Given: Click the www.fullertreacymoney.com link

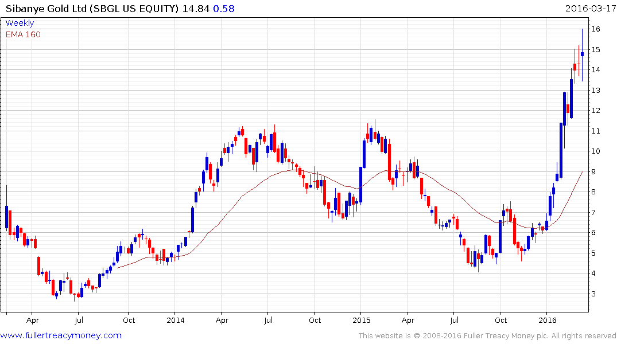Looking at the screenshot, I should pos(61,335).
